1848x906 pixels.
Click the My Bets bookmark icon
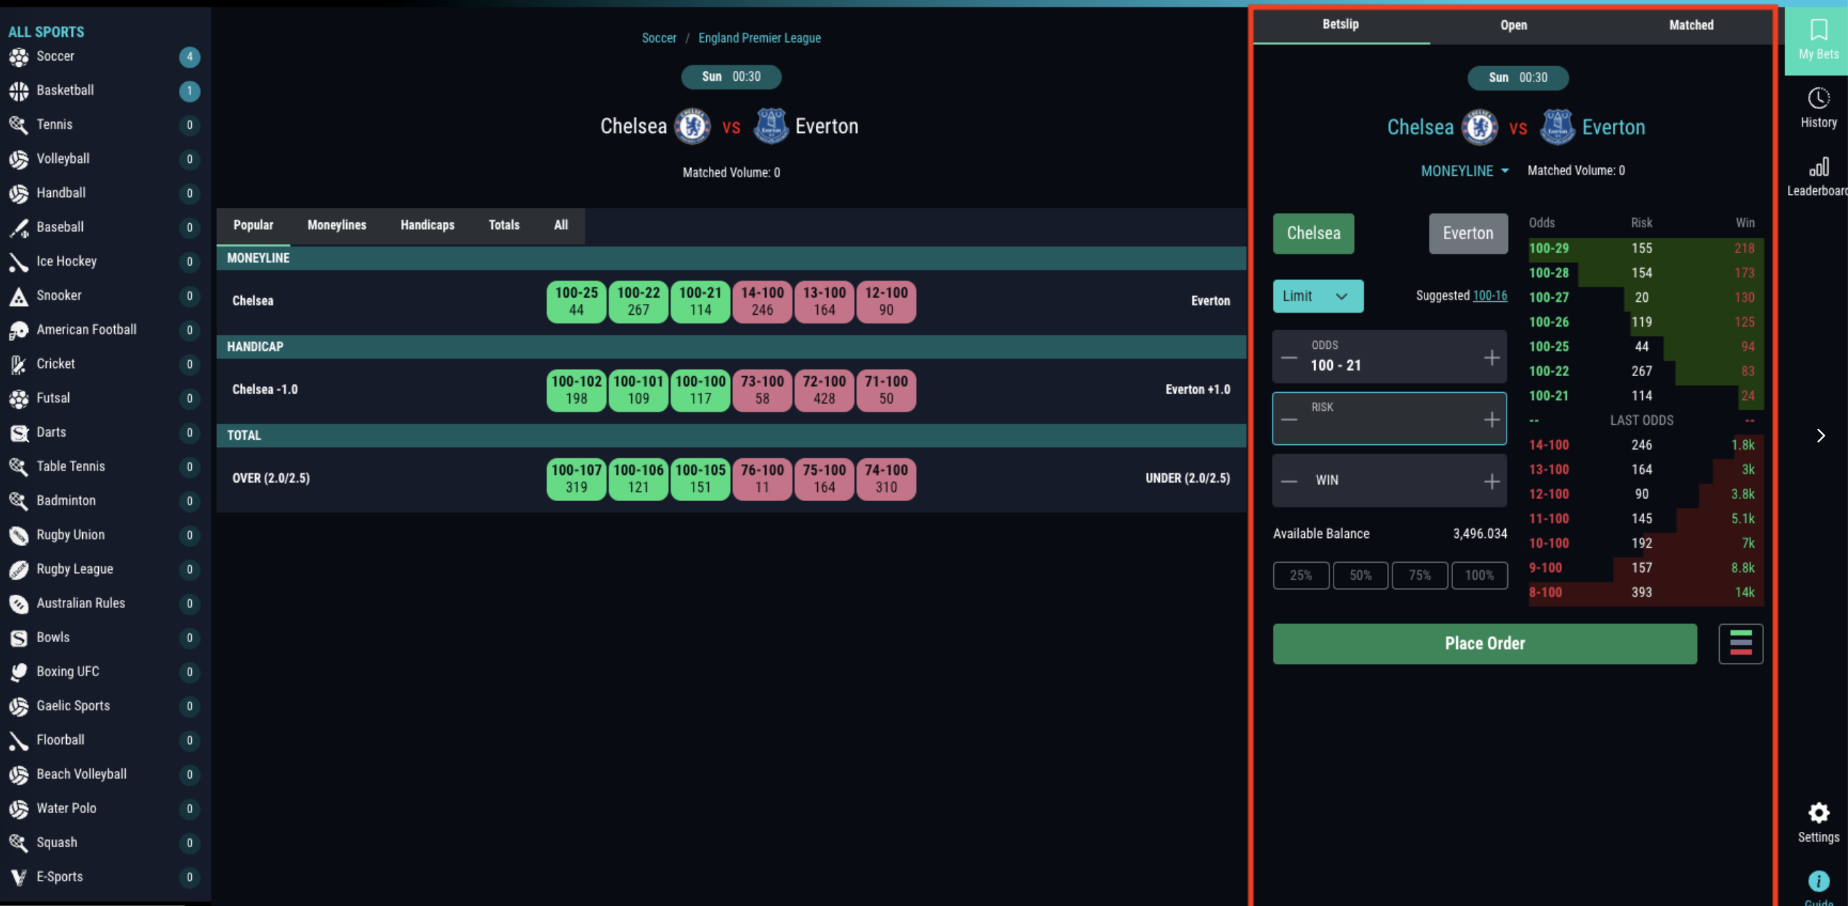coord(1818,31)
